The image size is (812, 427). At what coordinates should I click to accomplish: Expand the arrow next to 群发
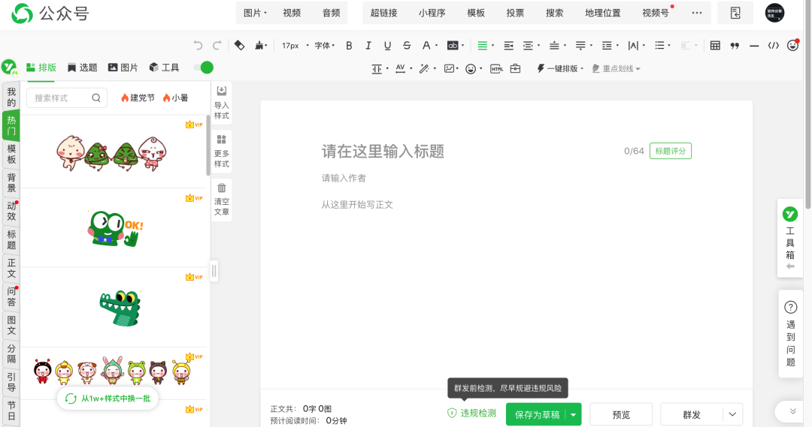click(732, 414)
